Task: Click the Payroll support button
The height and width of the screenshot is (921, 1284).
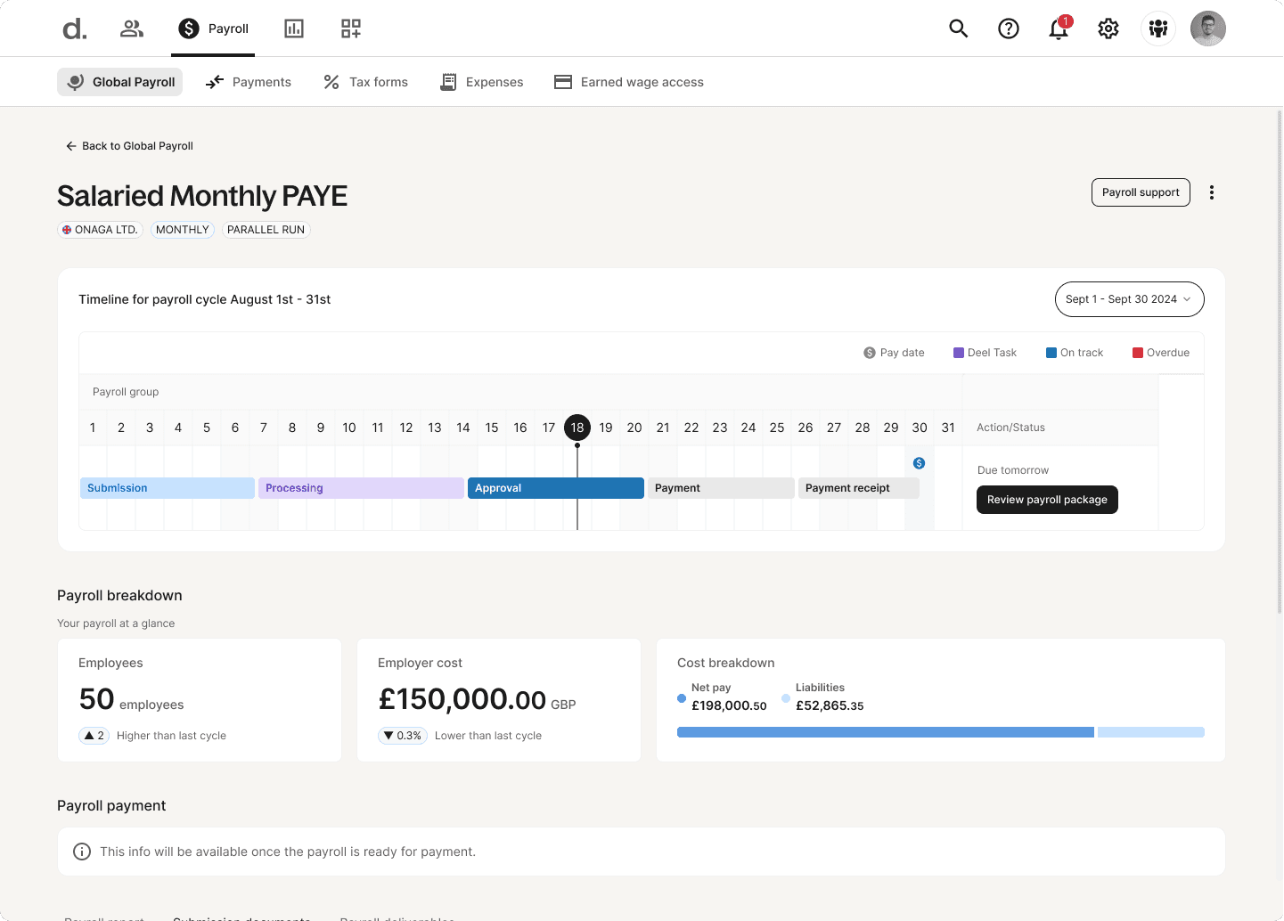Action: coord(1141,192)
